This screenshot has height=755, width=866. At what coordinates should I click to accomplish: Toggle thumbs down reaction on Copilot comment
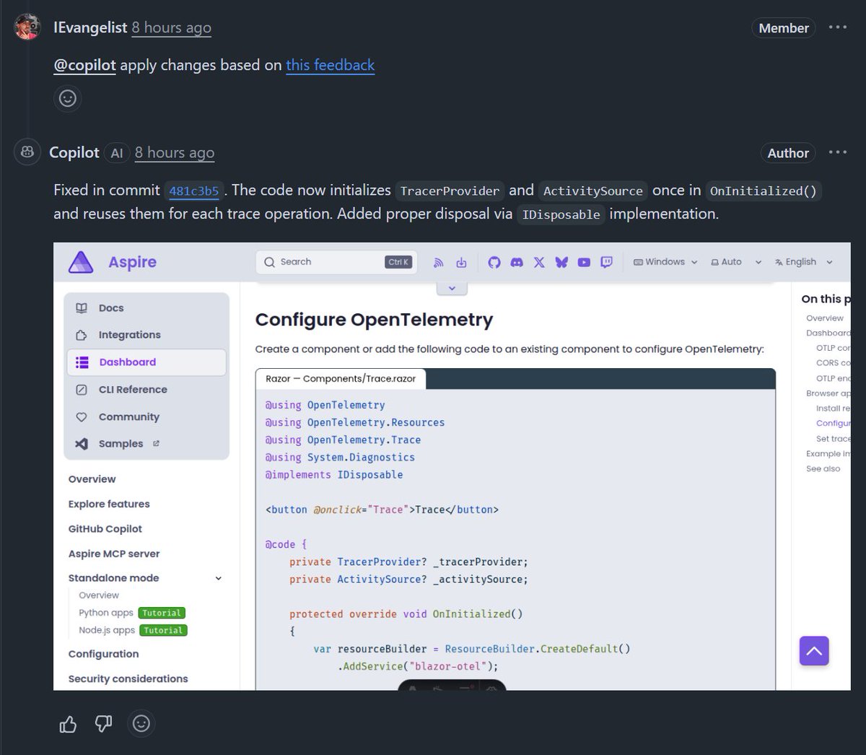tap(103, 723)
